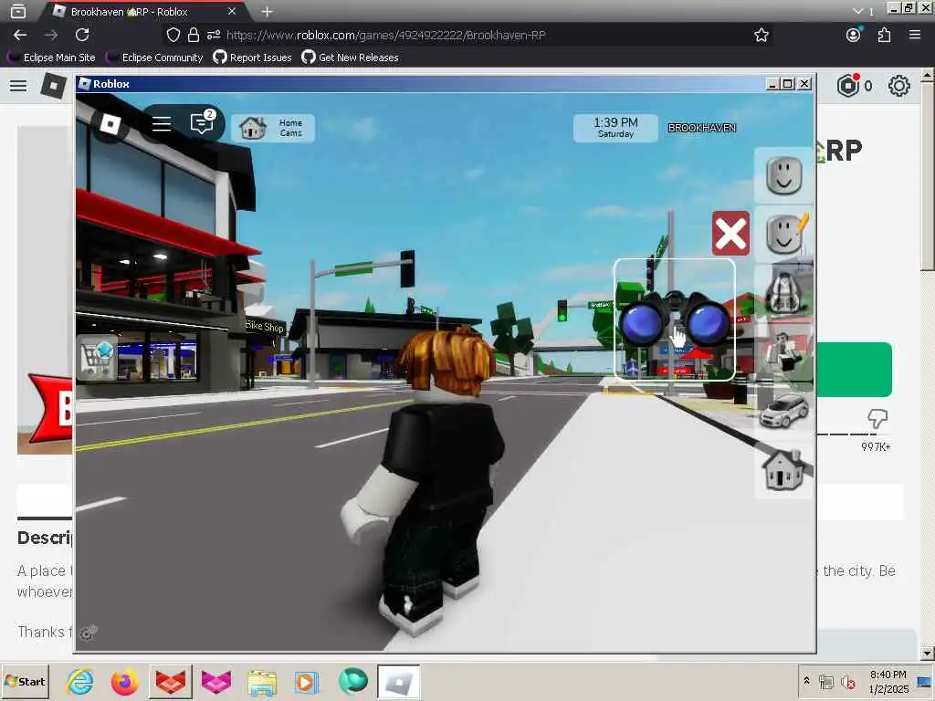The height and width of the screenshot is (701, 935).
Task: Select the binoculars item
Action: pyautogui.click(x=675, y=319)
